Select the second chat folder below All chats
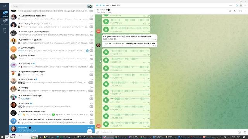 pos(5,22)
